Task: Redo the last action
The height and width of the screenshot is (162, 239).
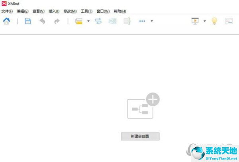Action: (57, 21)
